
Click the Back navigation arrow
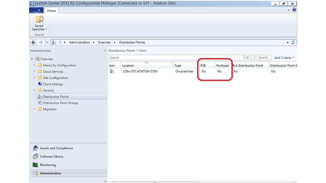point(33,42)
